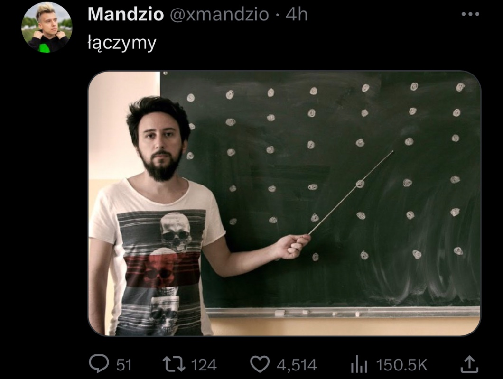This screenshot has width=503, height=379.
Task: Open the view analytics bar-chart icon
Action: click(x=359, y=365)
